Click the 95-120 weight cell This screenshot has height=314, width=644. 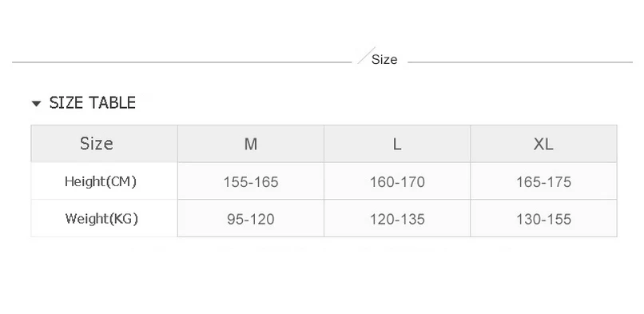tap(251, 218)
